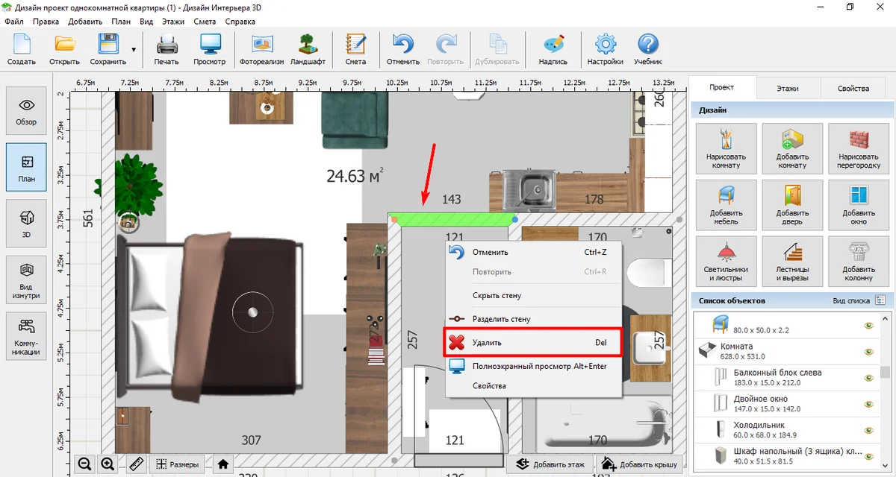Change object list view mode

[880, 300]
